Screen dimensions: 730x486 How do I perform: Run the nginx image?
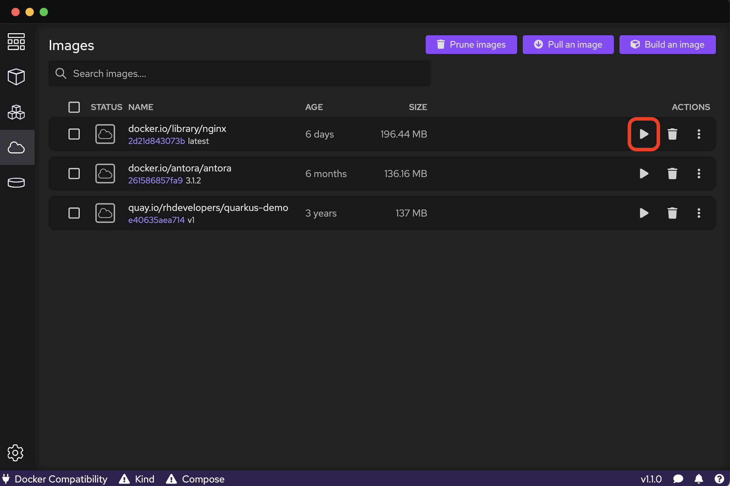[x=644, y=134]
